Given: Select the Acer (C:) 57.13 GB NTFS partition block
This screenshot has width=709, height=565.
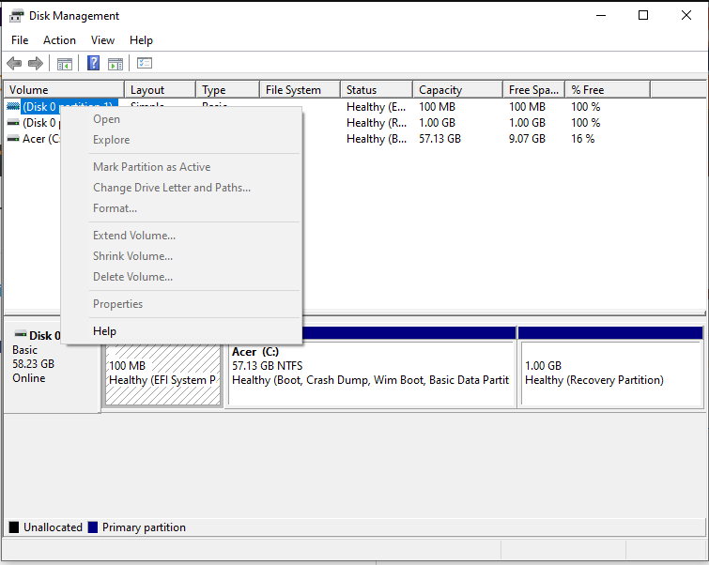Looking at the screenshot, I should pos(371,373).
